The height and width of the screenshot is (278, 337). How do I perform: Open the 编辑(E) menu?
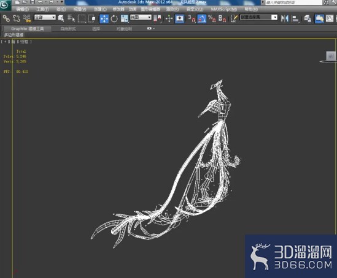tap(23, 9)
